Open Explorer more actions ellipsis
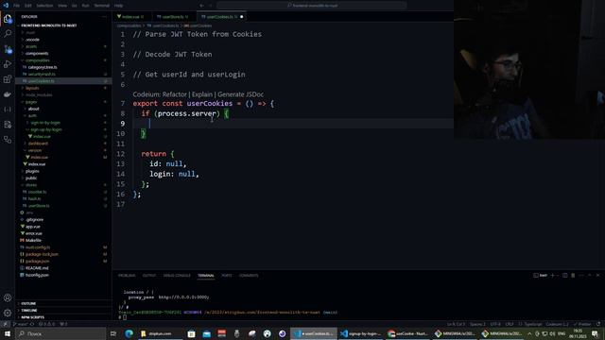This screenshot has height=340, width=605. coord(104,17)
